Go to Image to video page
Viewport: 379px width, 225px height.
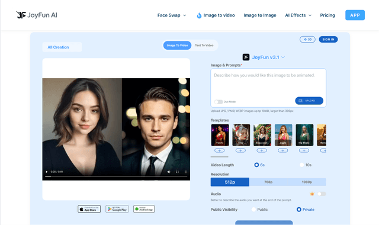(x=219, y=15)
